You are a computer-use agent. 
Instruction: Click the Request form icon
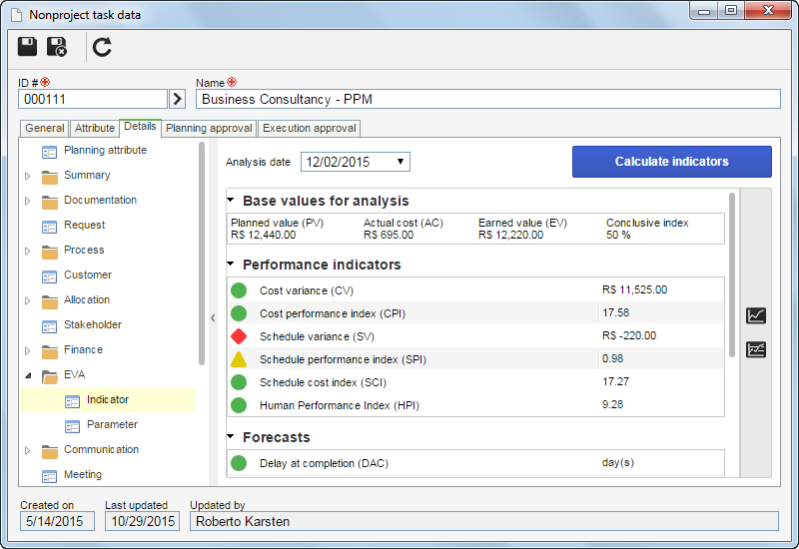tap(49, 227)
